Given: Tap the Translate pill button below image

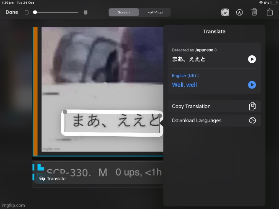Looking at the screenshot, I should click(52, 178).
